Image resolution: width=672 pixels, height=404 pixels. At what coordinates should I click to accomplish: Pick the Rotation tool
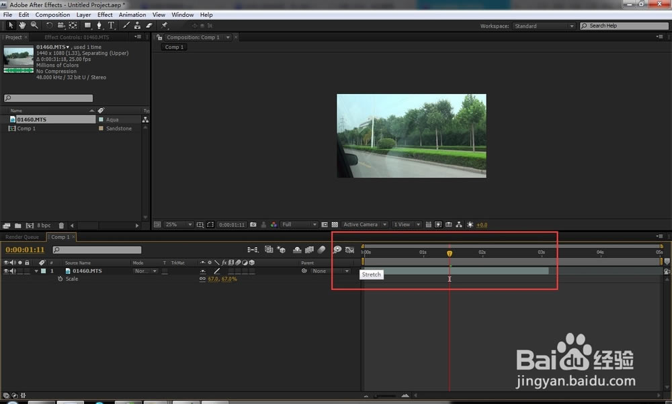coord(49,25)
